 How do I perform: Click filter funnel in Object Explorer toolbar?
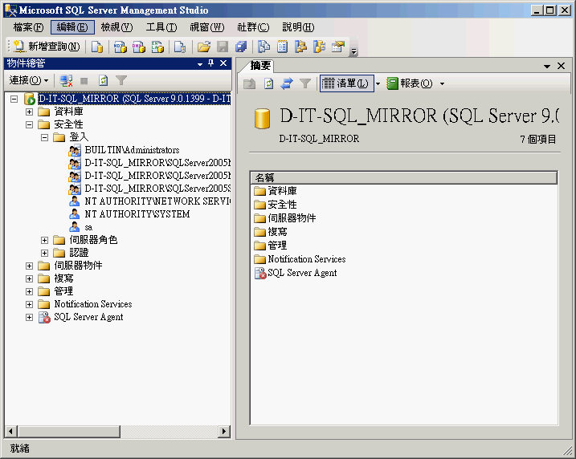click(x=121, y=80)
